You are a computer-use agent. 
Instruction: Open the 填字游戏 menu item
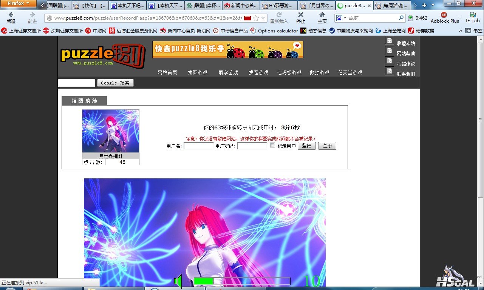coord(228,72)
